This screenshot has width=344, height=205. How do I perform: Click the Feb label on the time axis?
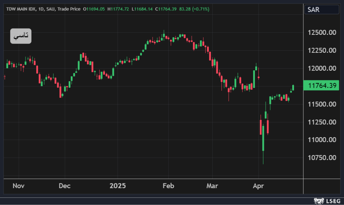click(x=168, y=186)
